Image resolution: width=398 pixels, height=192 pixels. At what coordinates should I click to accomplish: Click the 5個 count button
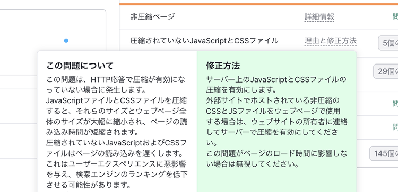tap(388, 43)
